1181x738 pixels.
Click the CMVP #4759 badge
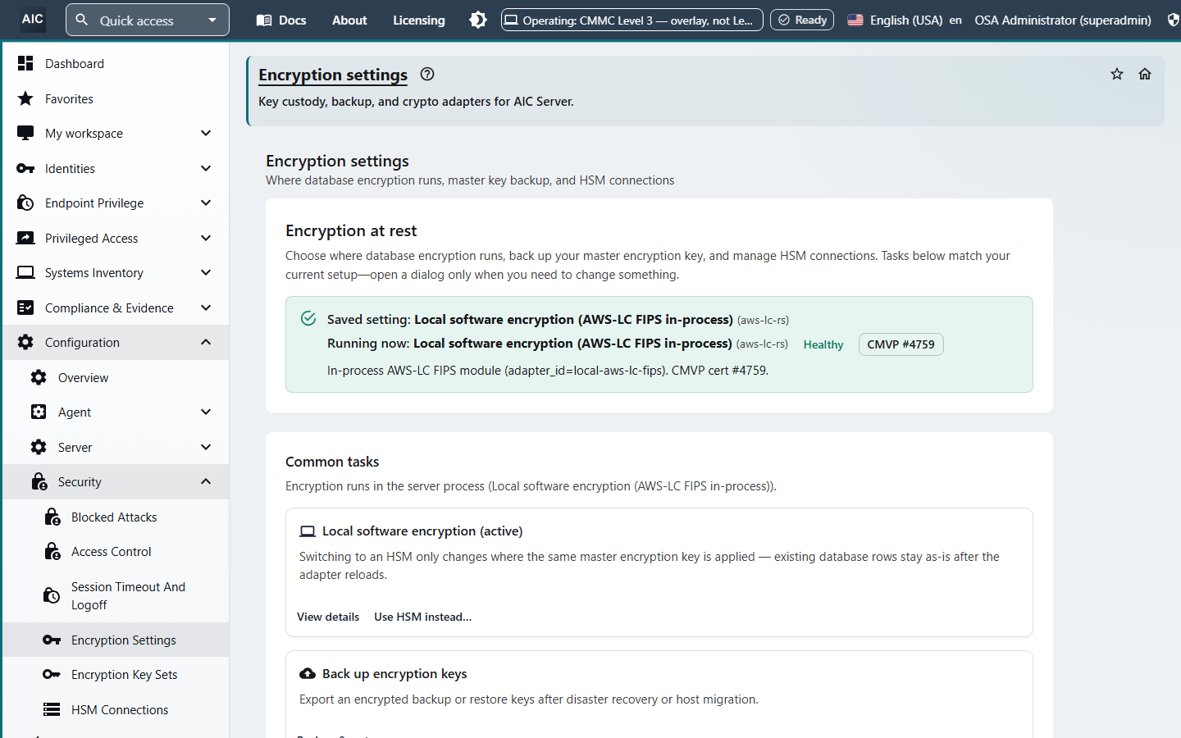[901, 344]
